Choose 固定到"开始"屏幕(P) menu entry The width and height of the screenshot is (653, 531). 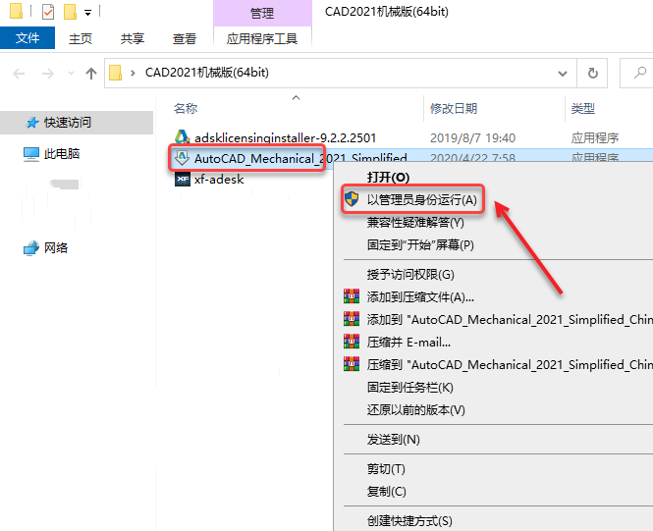(x=420, y=244)
